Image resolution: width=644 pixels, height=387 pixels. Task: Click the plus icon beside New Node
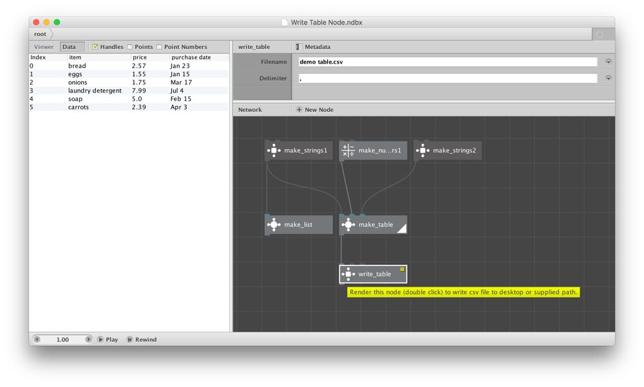pyautogui.click(x=299, y=109)
